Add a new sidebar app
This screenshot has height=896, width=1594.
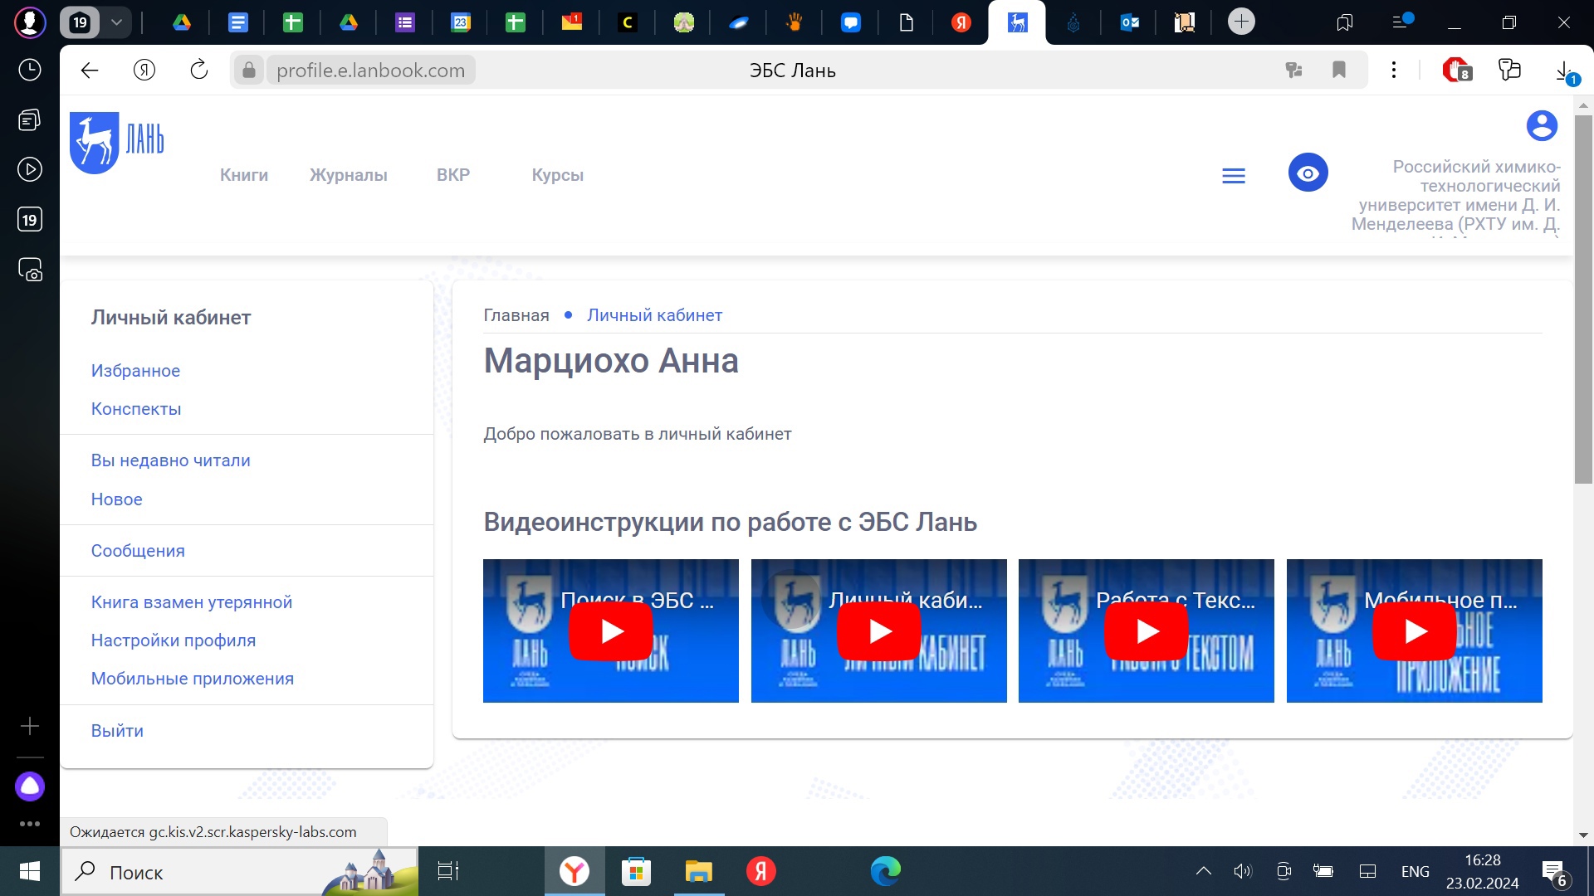(x=30, y=726)
